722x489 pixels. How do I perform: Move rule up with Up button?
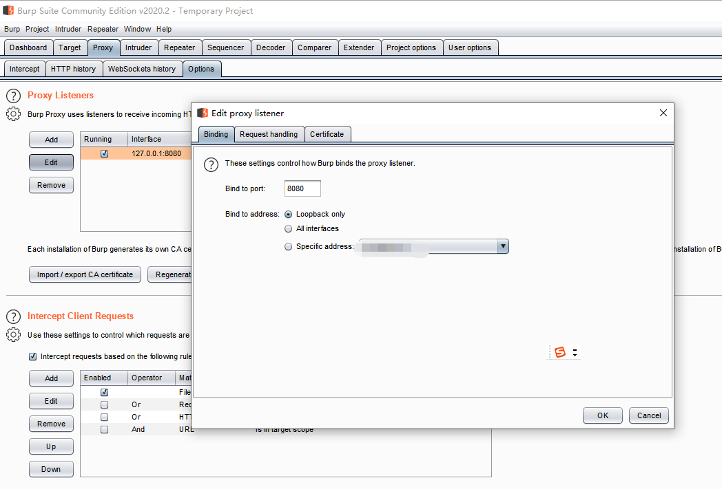coord(51,446)
